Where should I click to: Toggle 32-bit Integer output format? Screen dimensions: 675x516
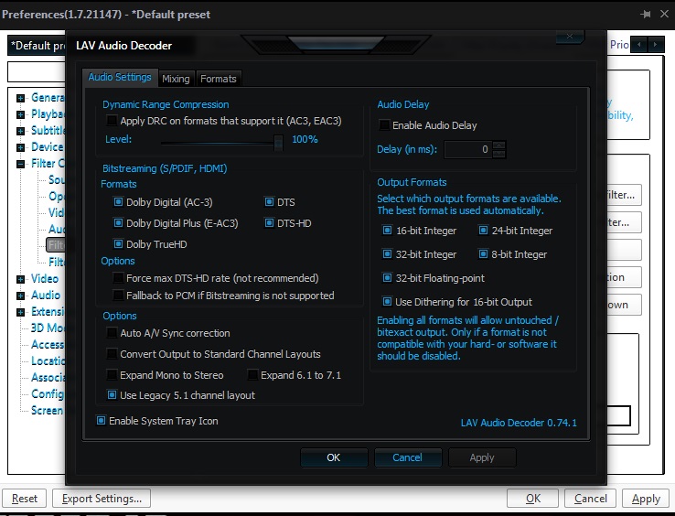click(x=387, y=254)
